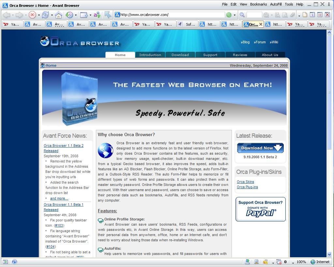
Task: Click the vertical scrollbar down arrow
Action: (x=329, y=254)
